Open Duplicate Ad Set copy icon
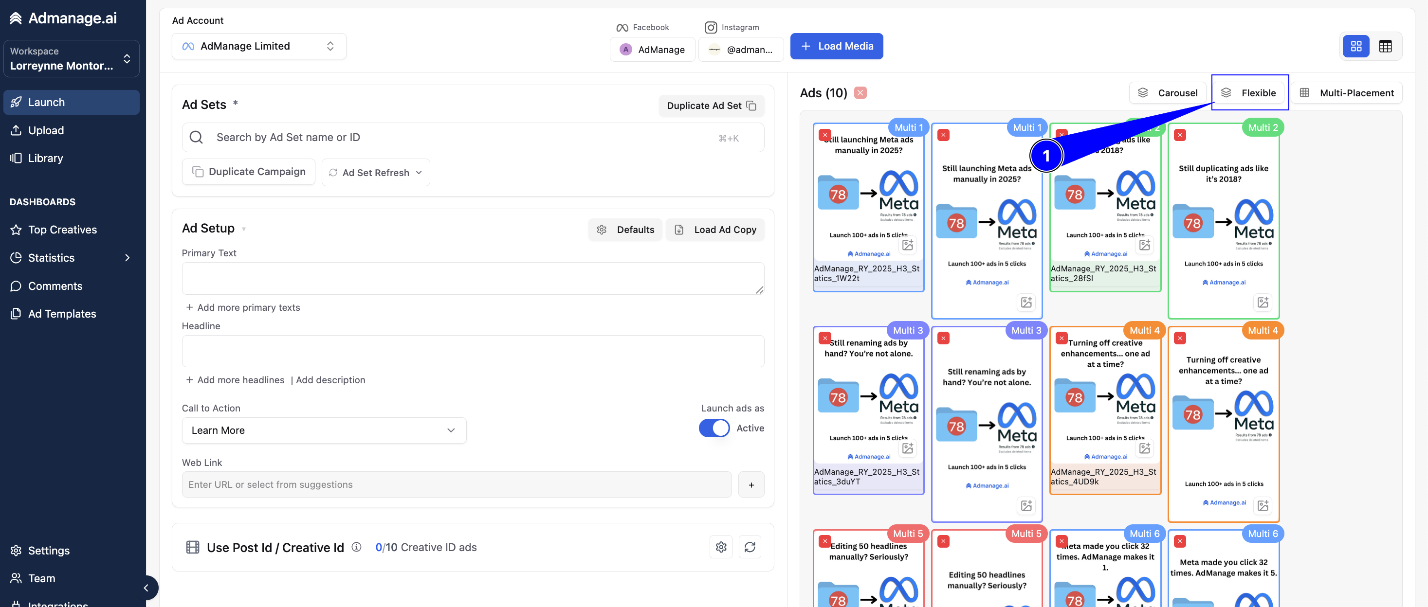 click(x=751, y=106)
